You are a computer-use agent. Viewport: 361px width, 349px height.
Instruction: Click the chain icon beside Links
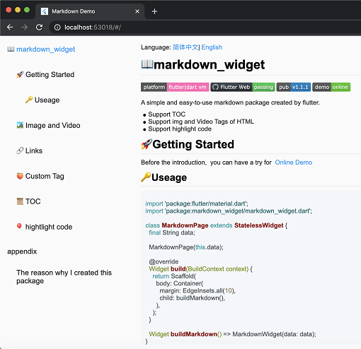(x=20, y=150)
